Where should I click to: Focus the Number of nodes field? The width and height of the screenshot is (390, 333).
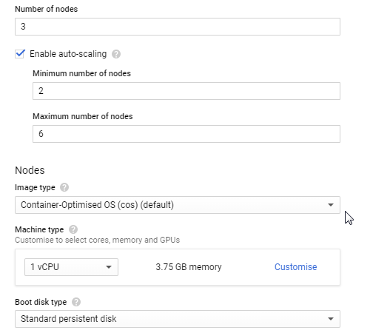(178, 27)
